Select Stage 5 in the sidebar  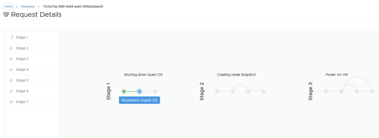pos(33,80)
